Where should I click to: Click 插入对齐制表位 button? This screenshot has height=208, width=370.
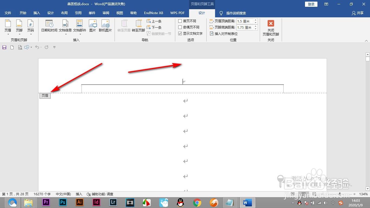tap(224, 34)
